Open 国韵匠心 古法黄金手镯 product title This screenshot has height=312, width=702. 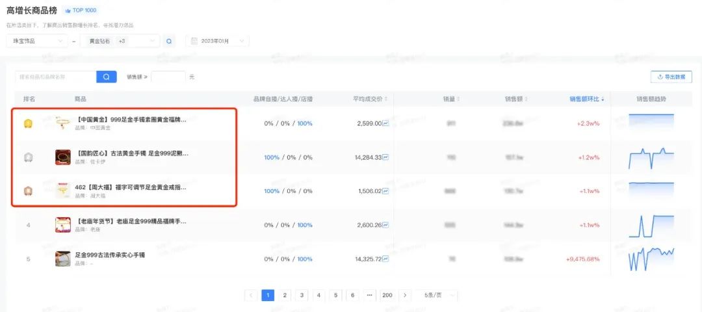pyautogui.click(x=131, y=153)
